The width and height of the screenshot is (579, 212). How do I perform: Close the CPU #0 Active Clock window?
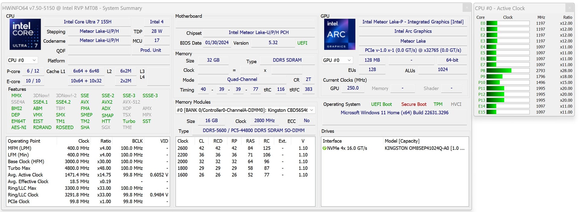point(570,8)
